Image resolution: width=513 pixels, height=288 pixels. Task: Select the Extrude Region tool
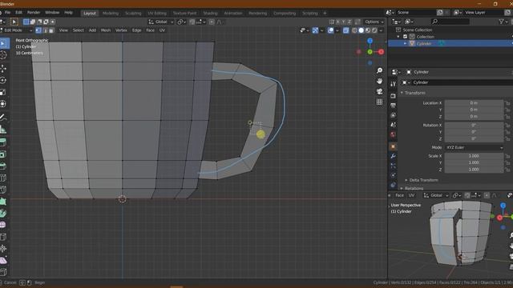pos(3,142)
